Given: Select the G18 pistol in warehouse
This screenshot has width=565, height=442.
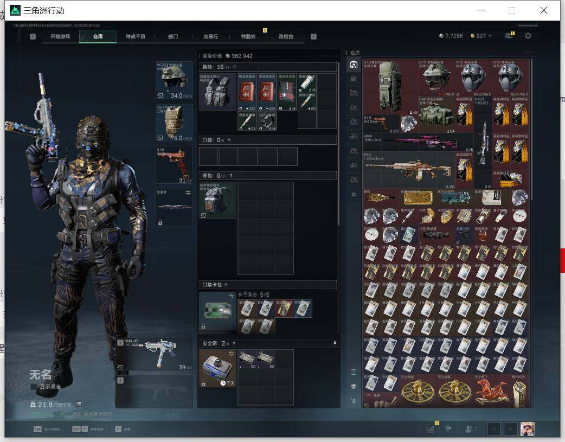Looking at the screenshot, I should point(381,124).
